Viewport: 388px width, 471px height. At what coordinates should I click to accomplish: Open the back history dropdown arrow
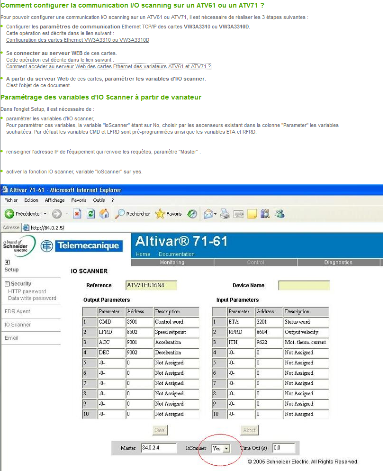pos(45,214)
